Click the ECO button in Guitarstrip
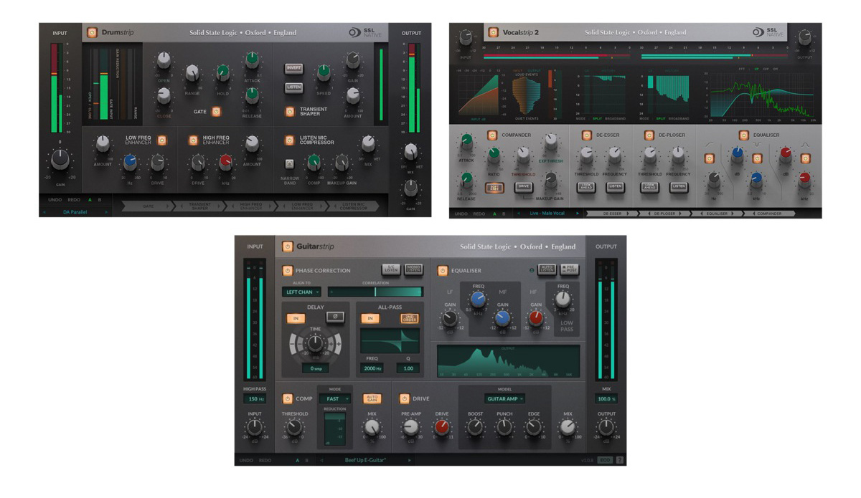 tap(605, 460)
